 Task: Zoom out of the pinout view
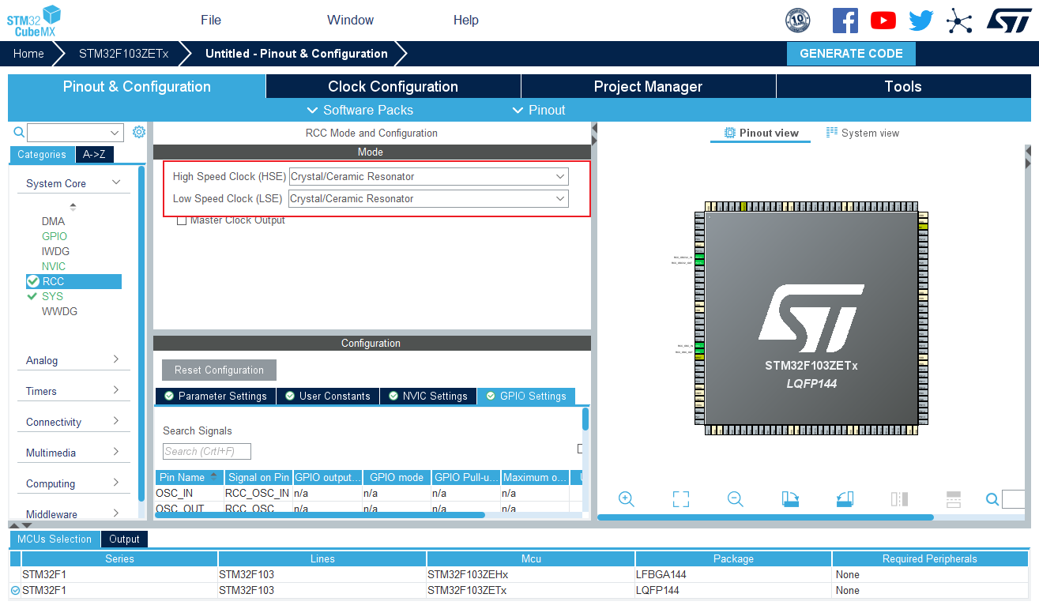[x=736, y=499]
